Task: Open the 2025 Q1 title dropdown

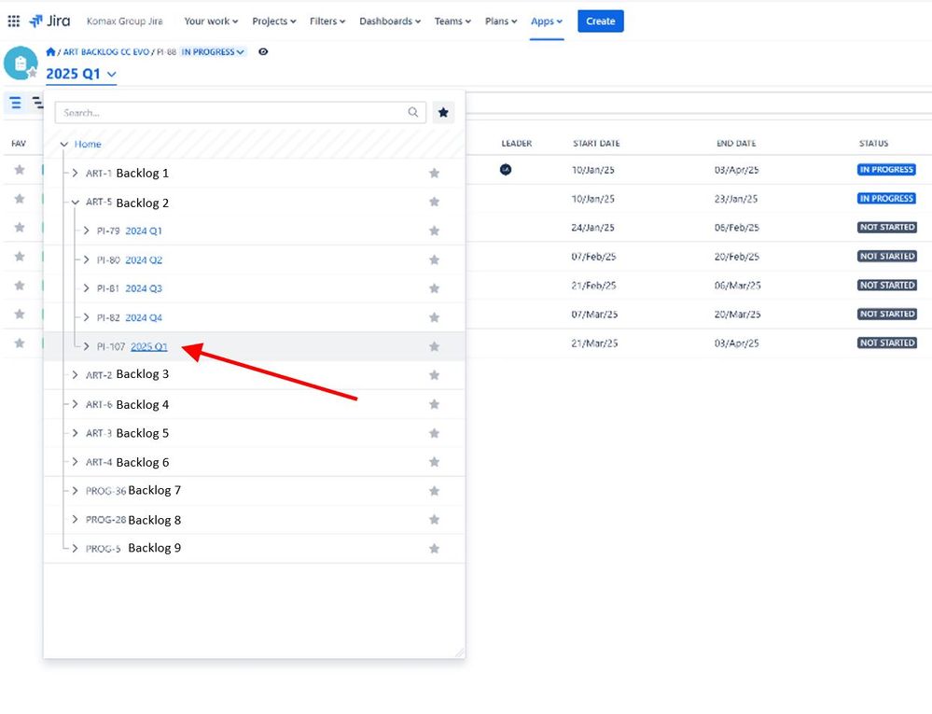Action: [x=81, y=74]
